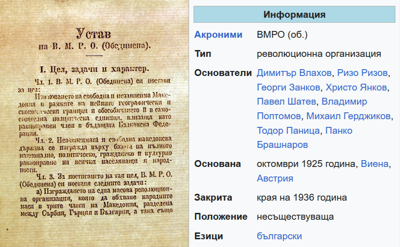
Task: Click the Устав heading in the document
Action: pos(94,34)
